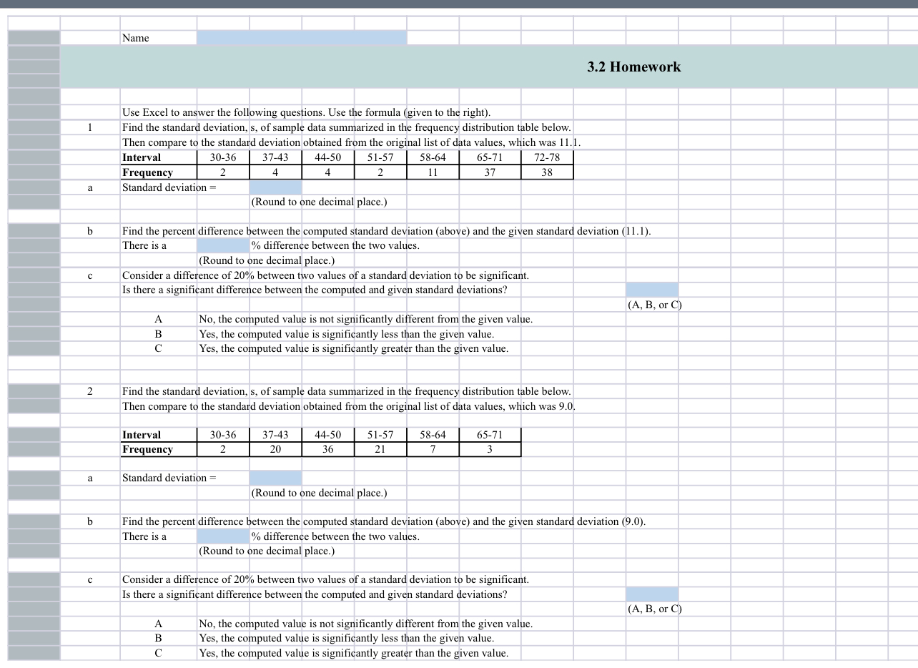Screen dimensions: 918x668
Task: Click the gray row header beside question 1
Action: [x=33, y=127]
